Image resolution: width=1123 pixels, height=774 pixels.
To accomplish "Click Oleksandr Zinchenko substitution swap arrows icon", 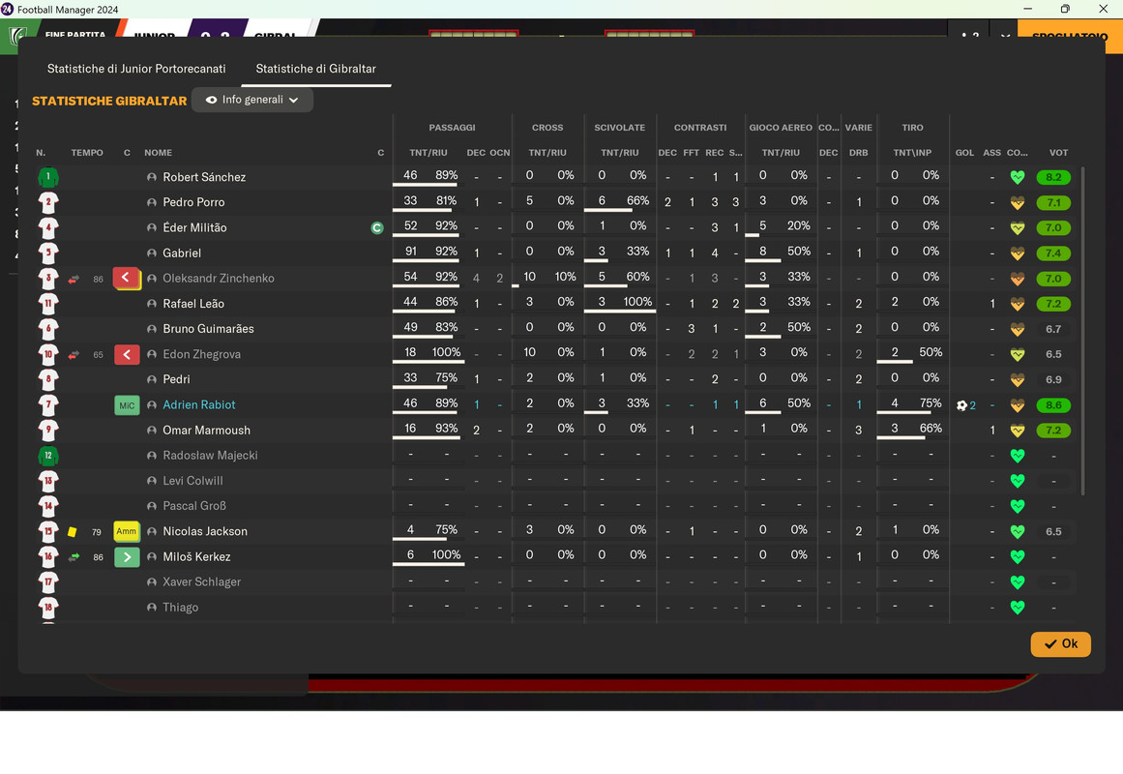I will tap(74, 279).
